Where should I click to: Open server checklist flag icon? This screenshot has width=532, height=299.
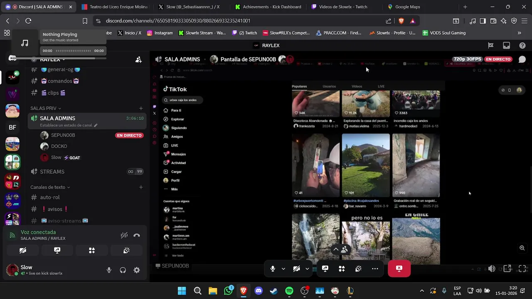point(490,46)
